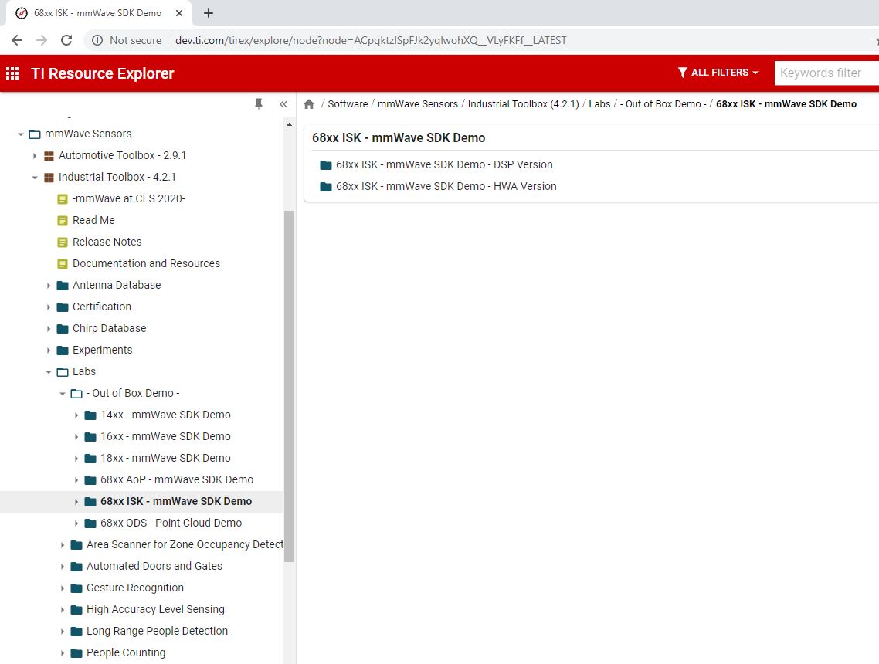Click the Labs open folder icon
The image size is (879, 664).
point(63,372)
